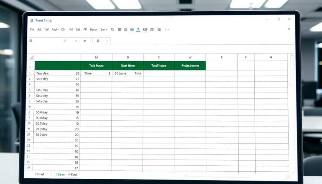The width and height of the screenshot is (322, 184).
Task: Click the small filter icon inside the name box
Action: click(65, 41)
